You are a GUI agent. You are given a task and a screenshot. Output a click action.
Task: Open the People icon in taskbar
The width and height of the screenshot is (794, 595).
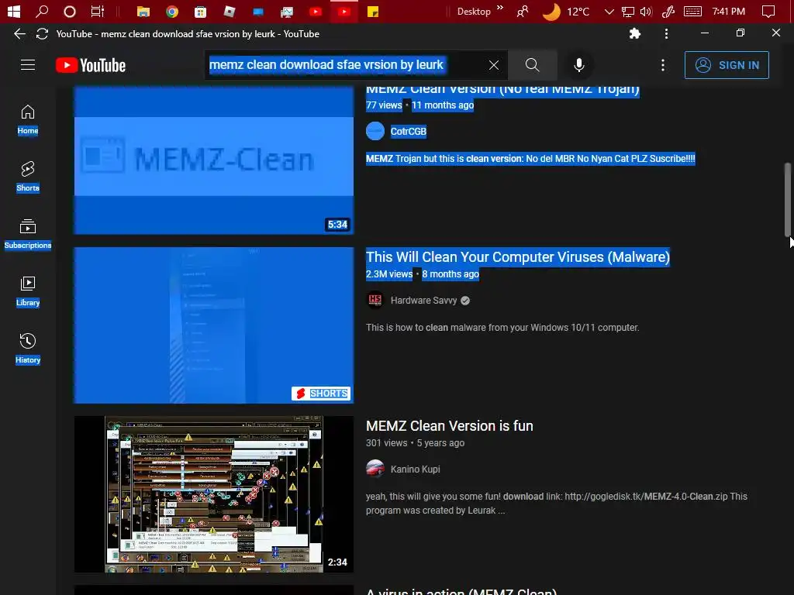(x=523, y=11)
